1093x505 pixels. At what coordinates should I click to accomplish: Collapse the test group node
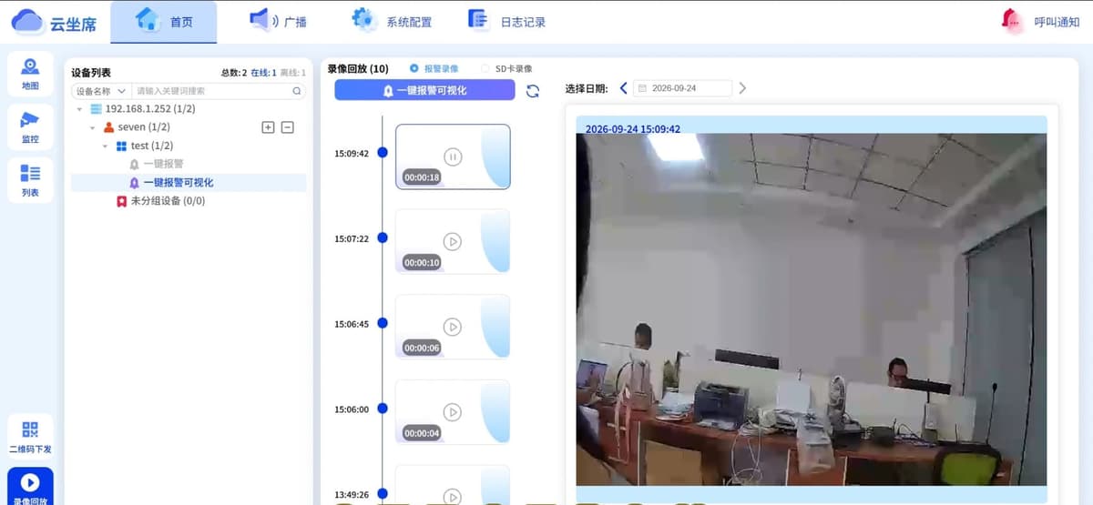(106, 146)
